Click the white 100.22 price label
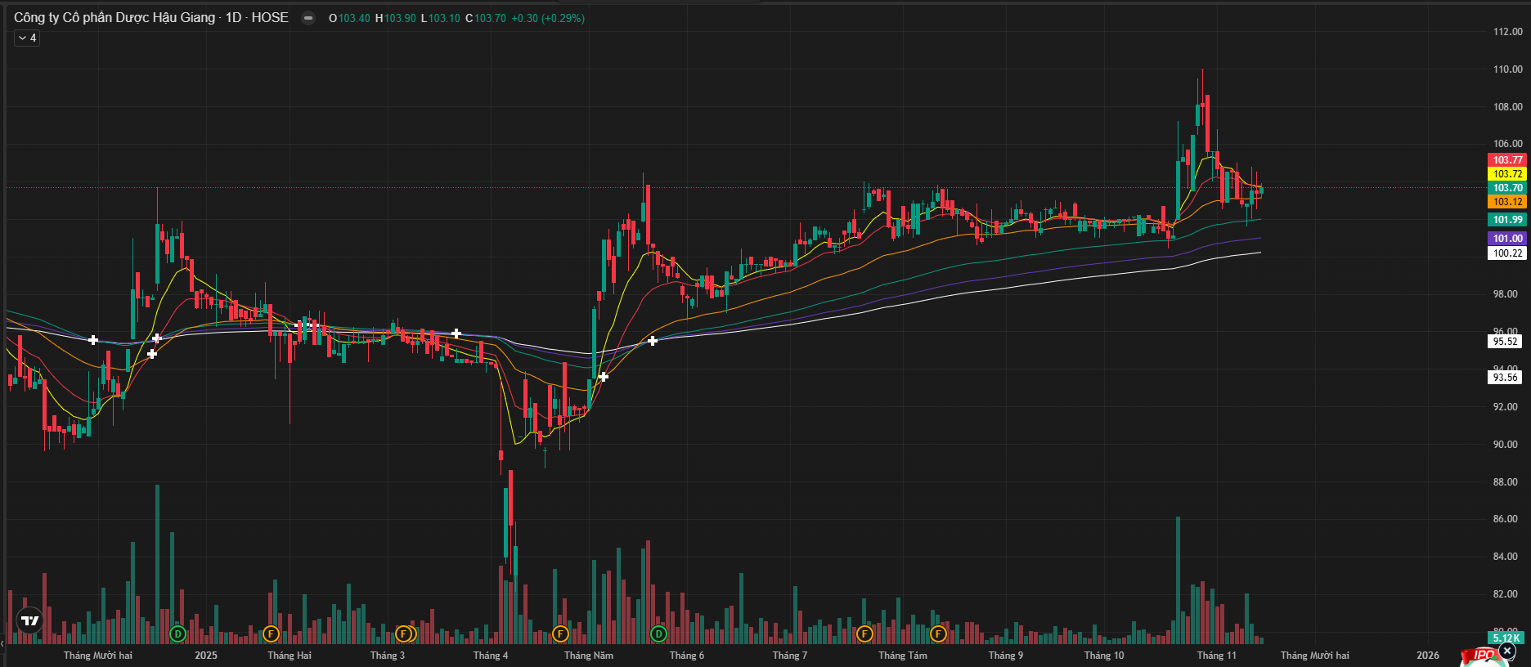This screenshot has height=667, width=1531. [1507, 253]
